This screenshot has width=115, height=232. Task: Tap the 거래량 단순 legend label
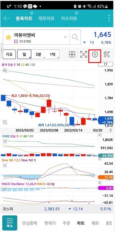click(x=17, y=136)
